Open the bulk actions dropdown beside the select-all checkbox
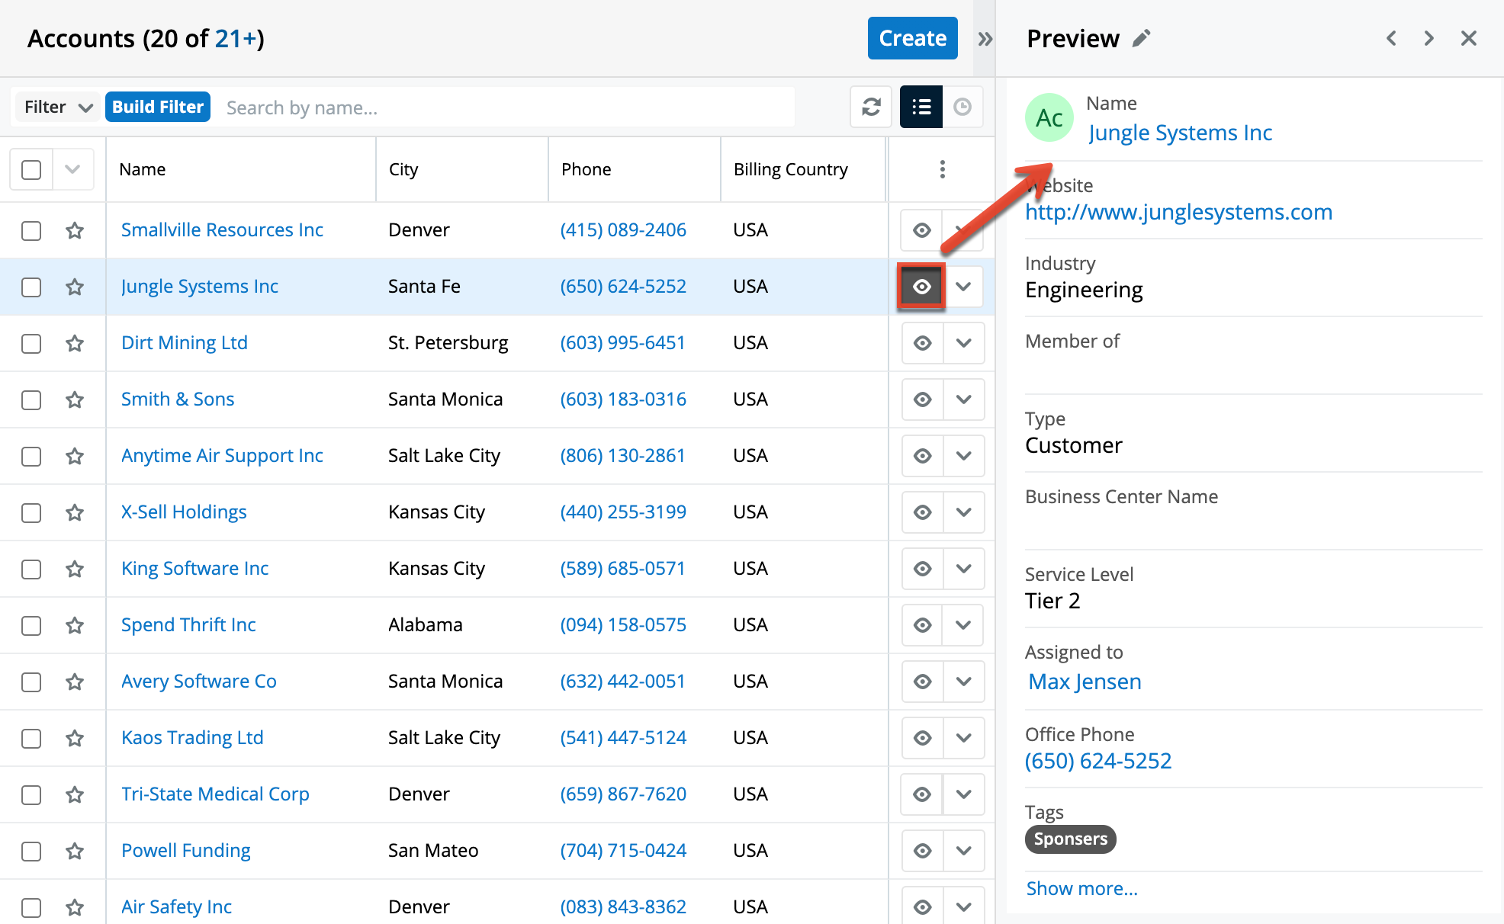The width and height of the screenshot is (1504, 924). (72, 169)
